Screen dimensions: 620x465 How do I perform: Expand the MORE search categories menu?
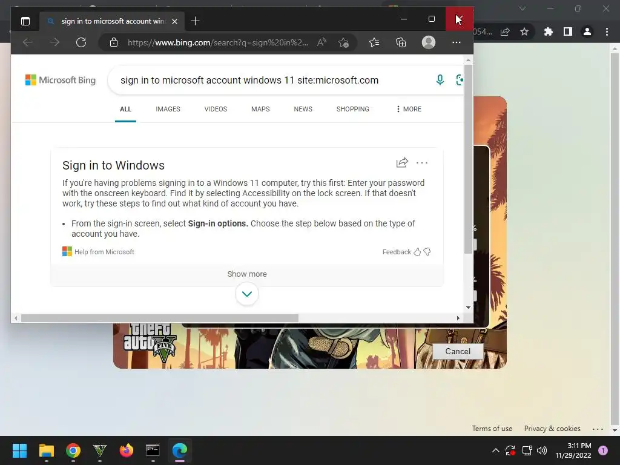(409, 109)
